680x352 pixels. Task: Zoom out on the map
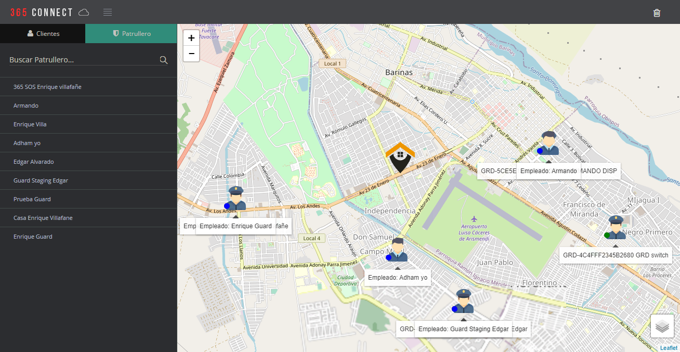191,54
